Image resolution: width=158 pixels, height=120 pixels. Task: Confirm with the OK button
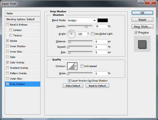pos(142,13)
